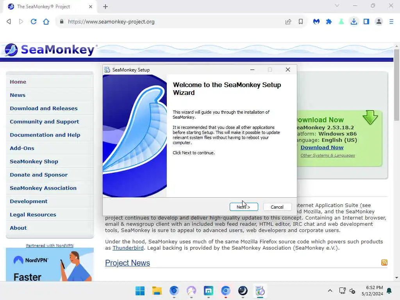Click the scrollbar down arrow
The width and height of the screenshot is (400, 300).
[x=396, y=278]
